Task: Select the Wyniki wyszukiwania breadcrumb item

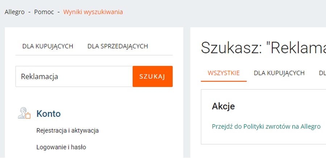Action: [x=93, y=12]
